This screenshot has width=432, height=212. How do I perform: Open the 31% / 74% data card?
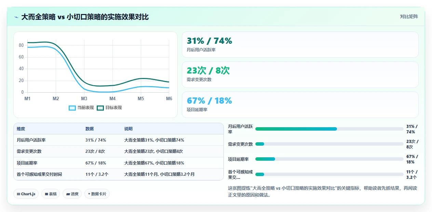300,45
